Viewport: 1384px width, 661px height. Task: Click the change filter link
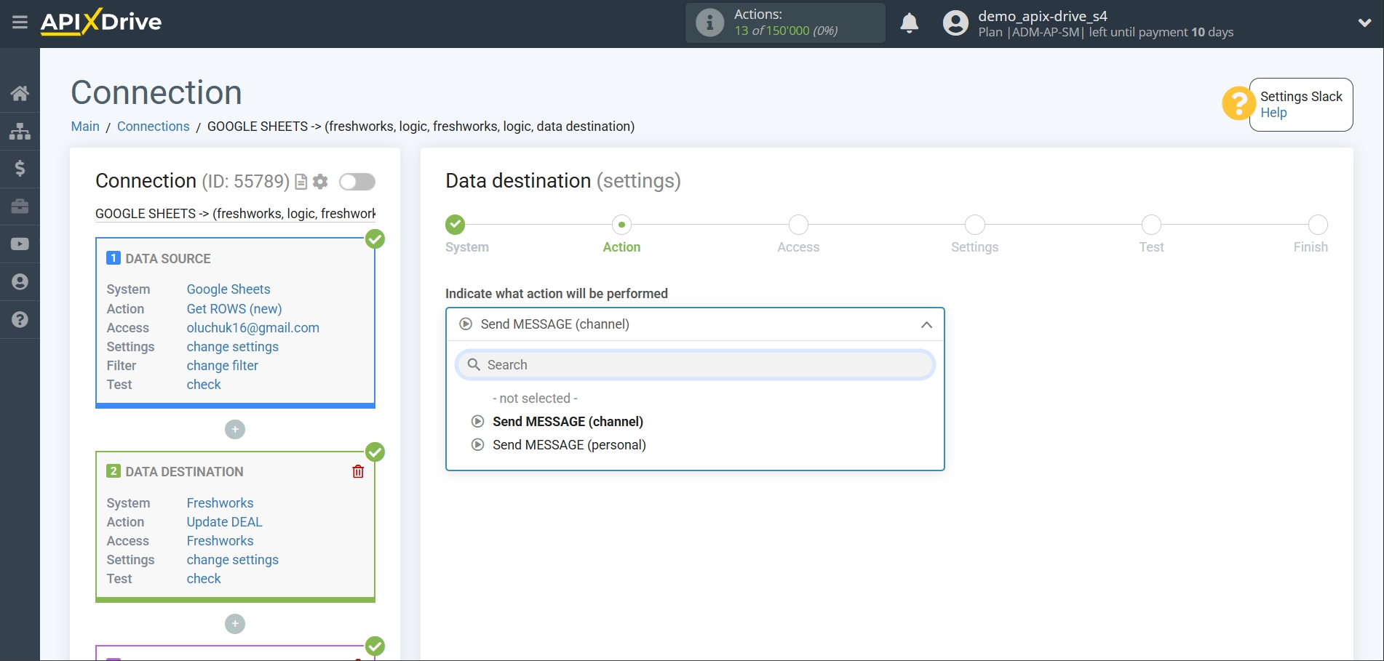click(223, 366)
